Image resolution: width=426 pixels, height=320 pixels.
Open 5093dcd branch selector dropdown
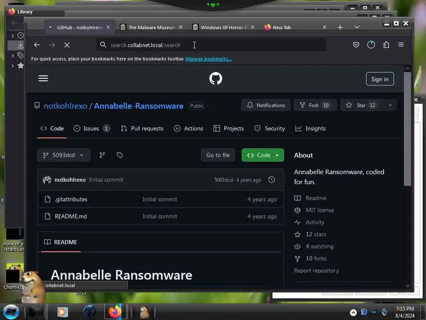tap(64, 155)
